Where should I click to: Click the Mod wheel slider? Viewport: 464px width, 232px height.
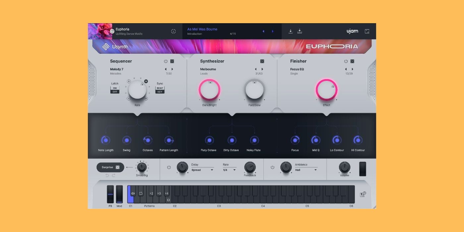pos(119,194)
